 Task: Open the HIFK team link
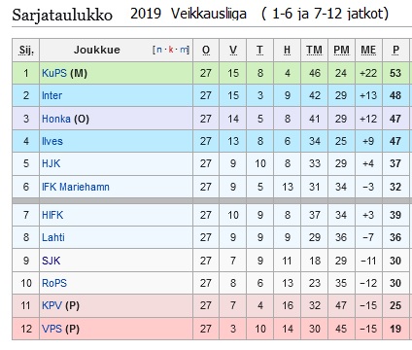coord(52,215)
